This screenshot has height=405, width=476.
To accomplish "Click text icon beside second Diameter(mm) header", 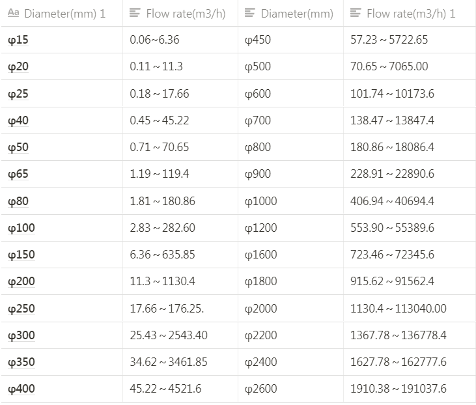I will 249,13.
